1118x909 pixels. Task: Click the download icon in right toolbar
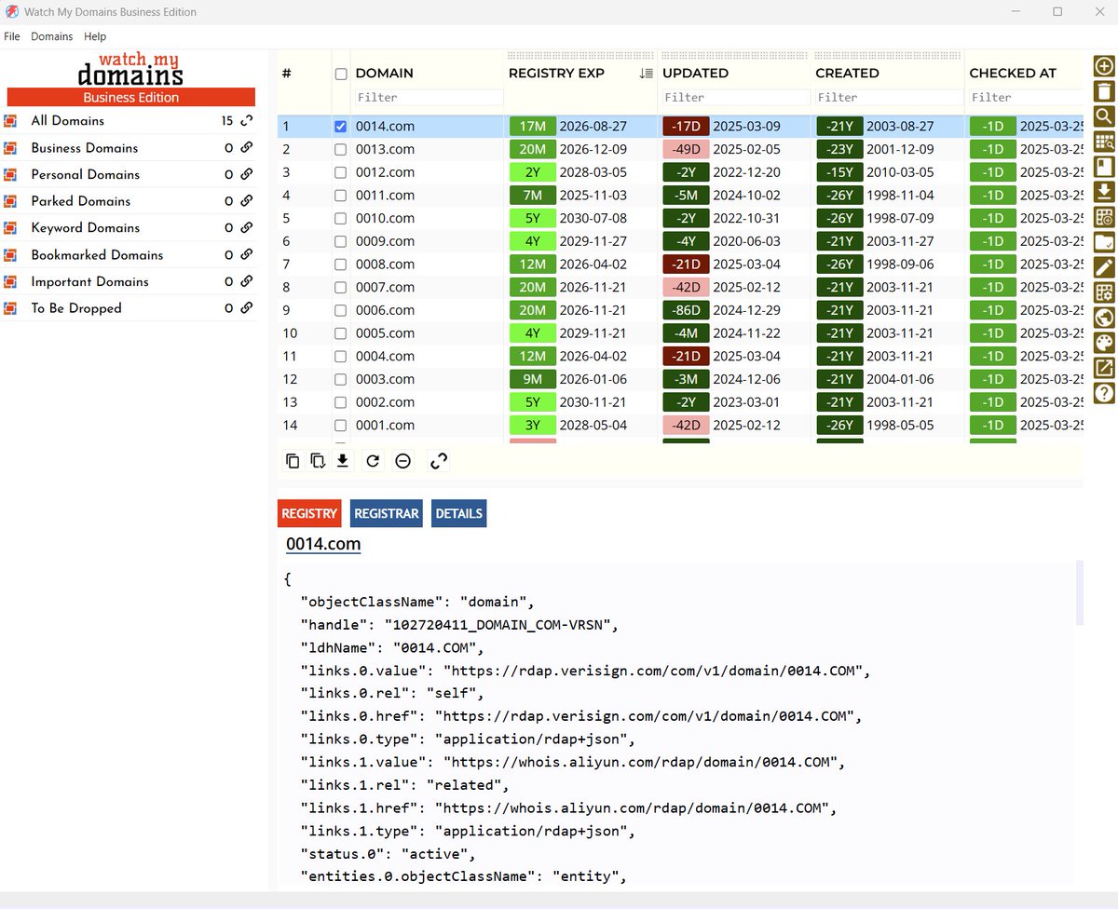tap(1104, 192)
